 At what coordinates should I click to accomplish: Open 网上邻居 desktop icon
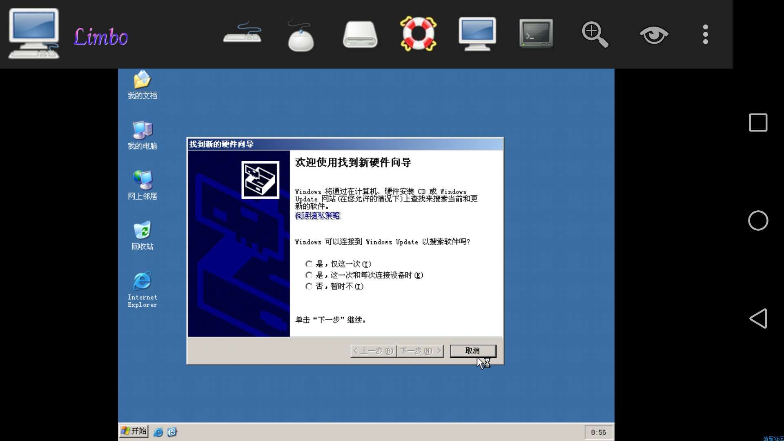coord(142,185)
